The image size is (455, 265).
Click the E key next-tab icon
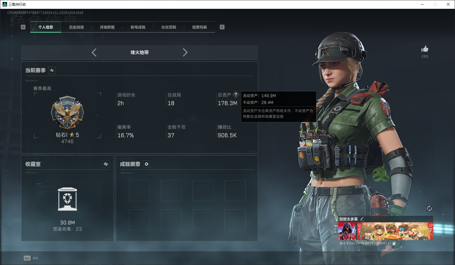click(222, 27)
